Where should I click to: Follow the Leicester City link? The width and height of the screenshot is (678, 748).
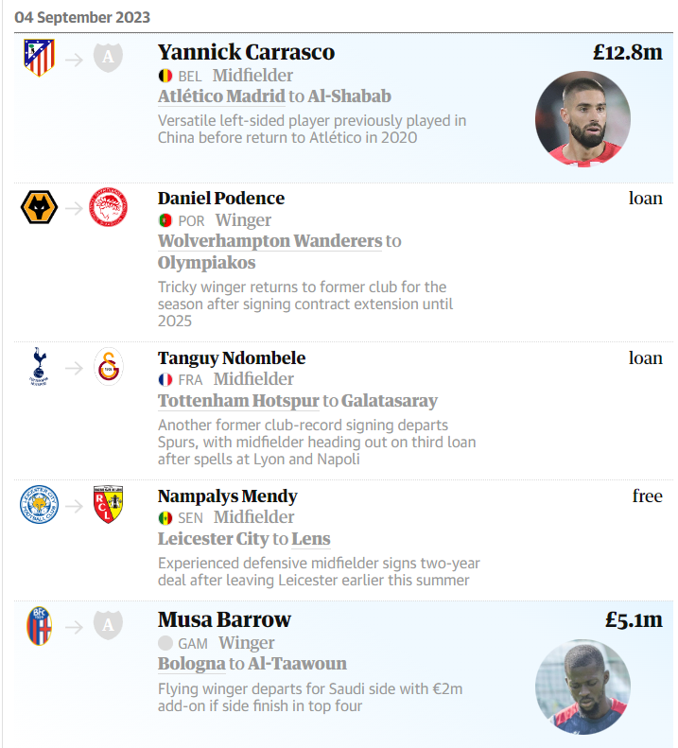213,539
